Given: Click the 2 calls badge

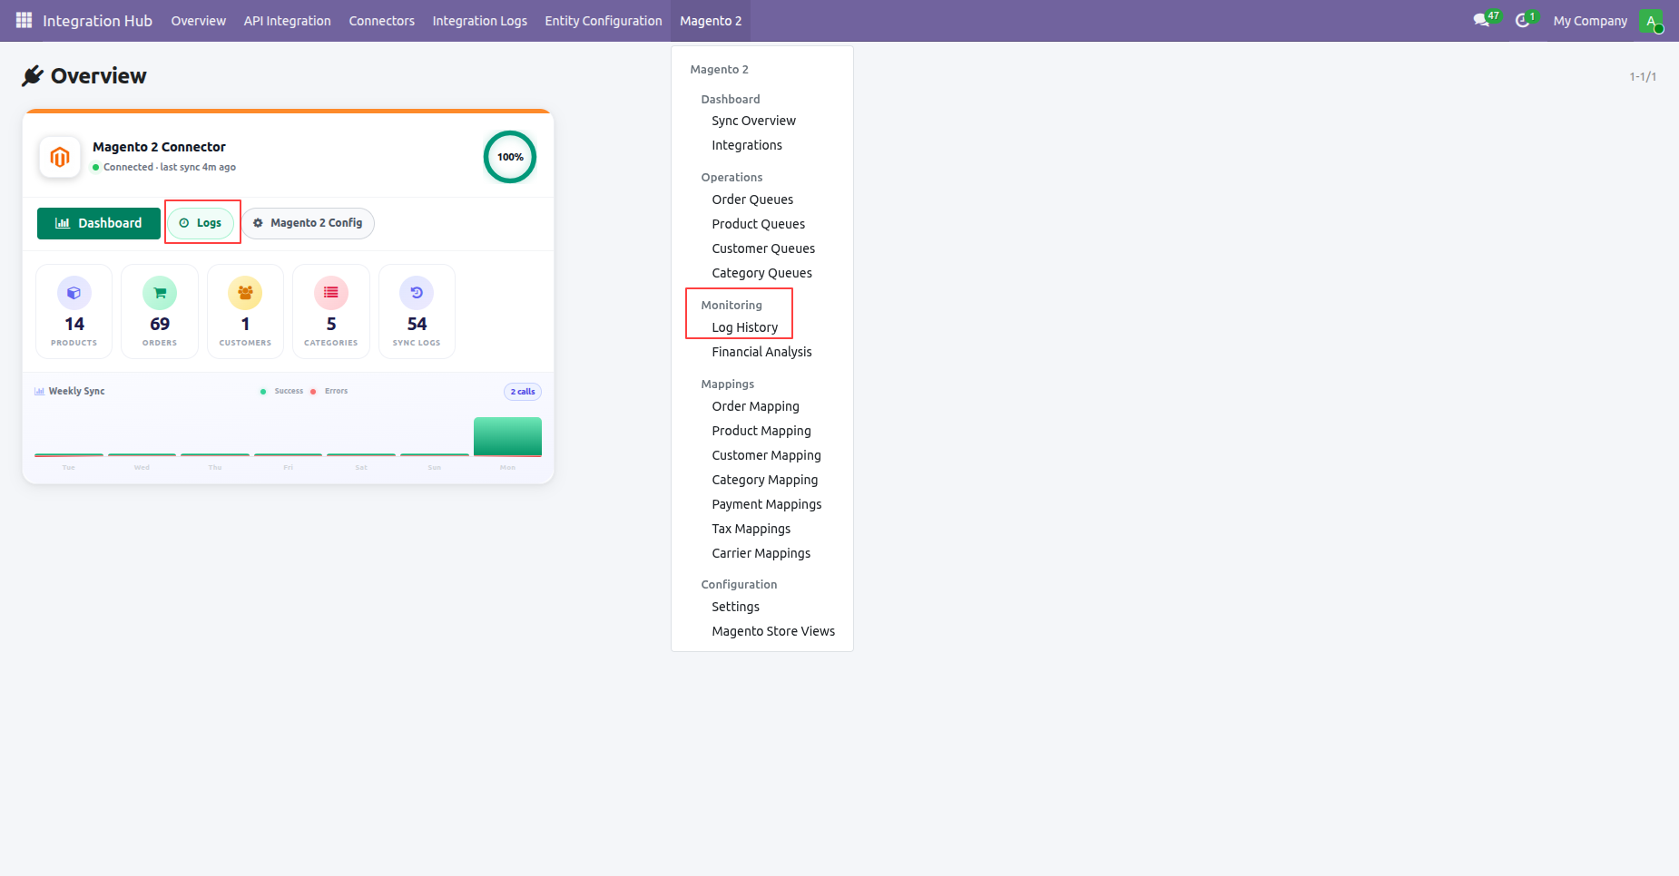Looking at the screenshot, I should 523,392.
